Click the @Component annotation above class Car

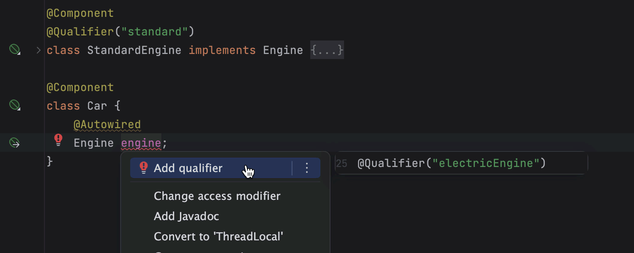coord(80,87)
